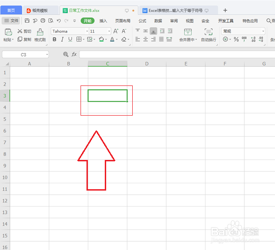Screen dimensions: 275x250
Task: Click the Copy icon
Action: (x=20, y=39)
